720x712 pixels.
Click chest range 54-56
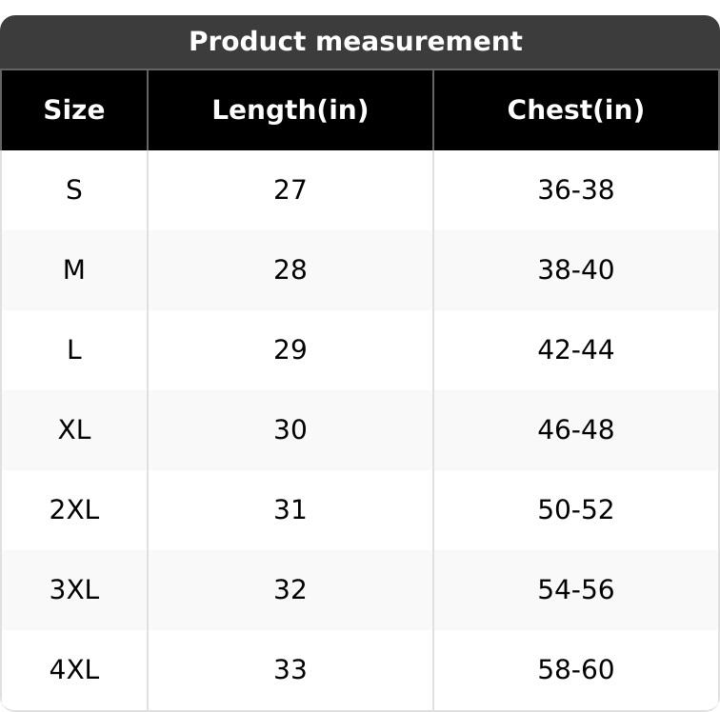click(575, 590)
